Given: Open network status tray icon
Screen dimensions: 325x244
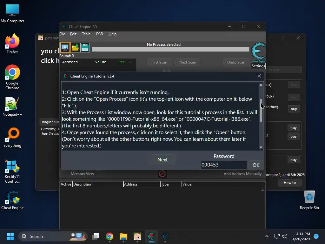Looking at the screenshot, I should 277,236.
